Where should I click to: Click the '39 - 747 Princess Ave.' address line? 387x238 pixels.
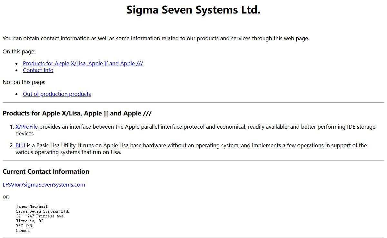coord(41,216)
